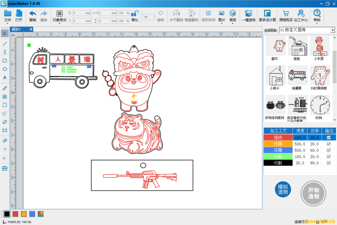Toggle the 等比 proportion lock
Viewport: 337px width, 225px height.
(x=135, y=16)
